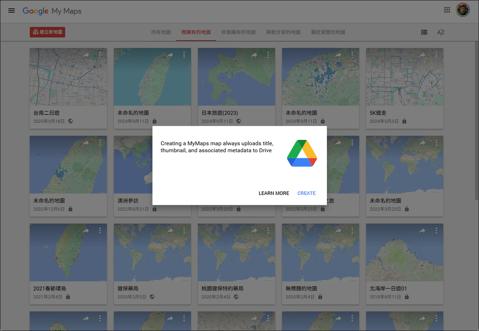The height and width of the screenshot is (331, 479).
Task: Open the hamburger main menu
Action: pos(12,11)
